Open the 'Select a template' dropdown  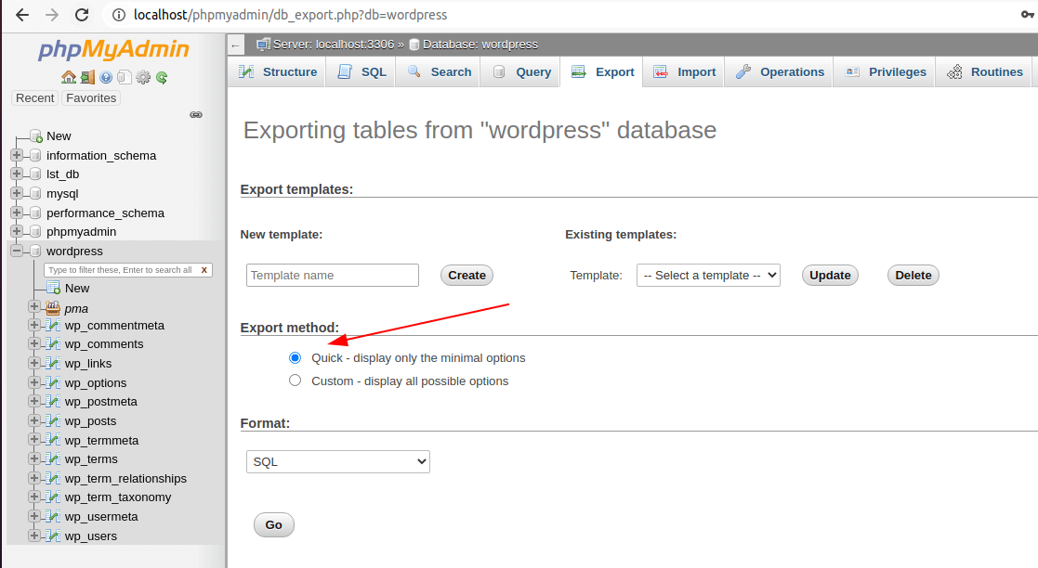[708, 275]
